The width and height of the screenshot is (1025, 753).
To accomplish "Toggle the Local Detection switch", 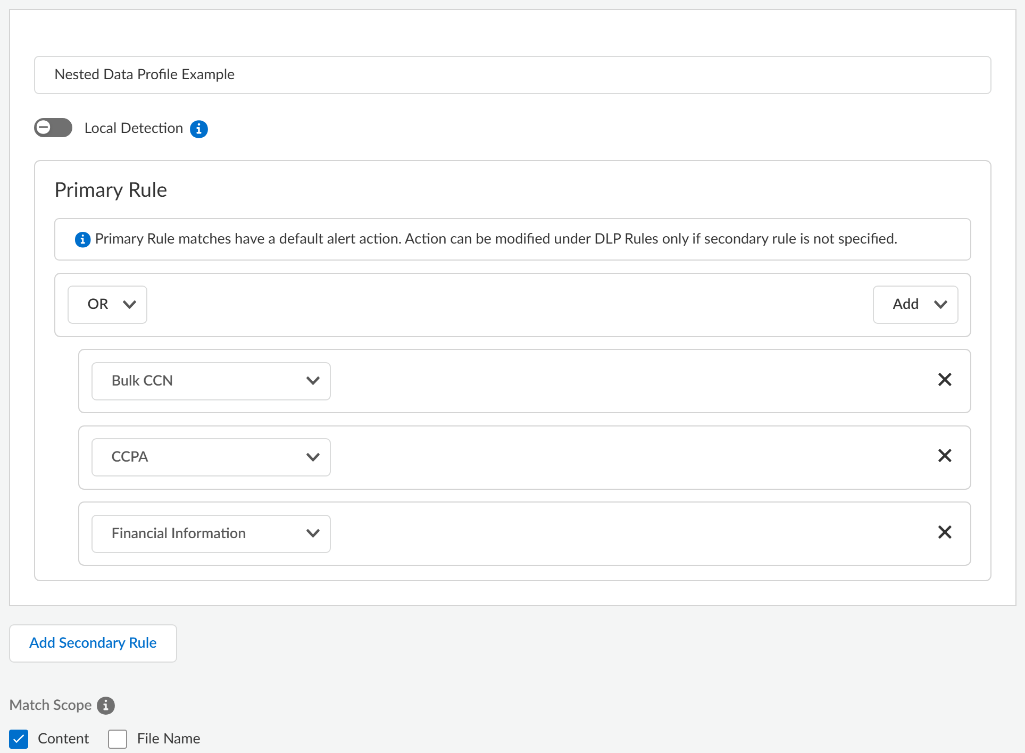I will (x=53, y=128).
